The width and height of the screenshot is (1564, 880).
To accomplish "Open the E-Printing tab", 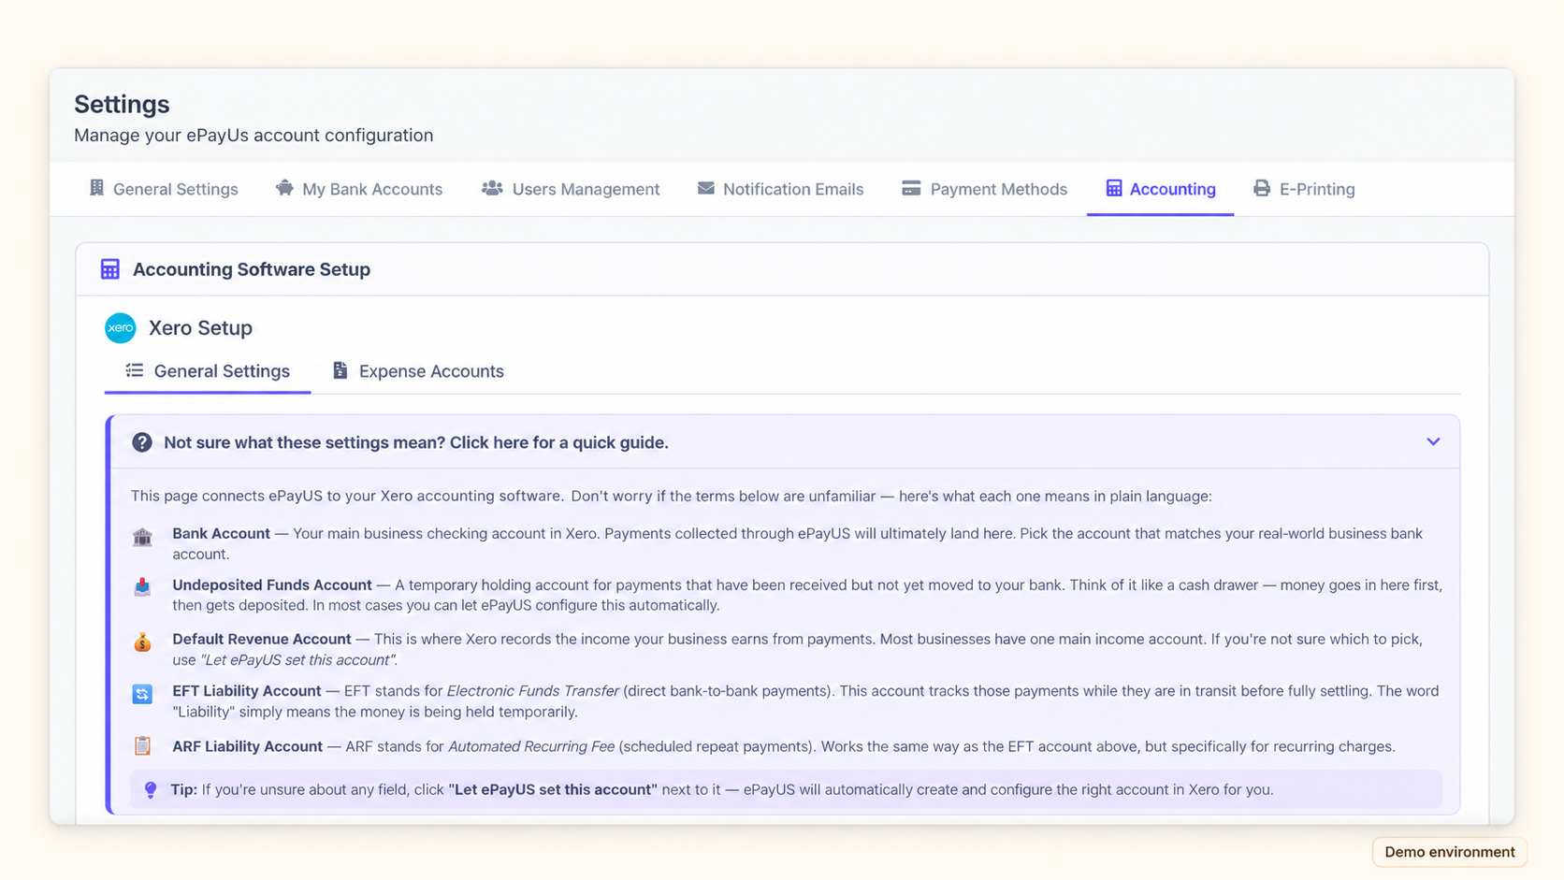I will (1304, 189).
